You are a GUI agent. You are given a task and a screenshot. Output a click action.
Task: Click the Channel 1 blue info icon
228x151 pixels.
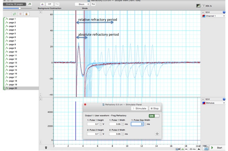coord(224,12)
